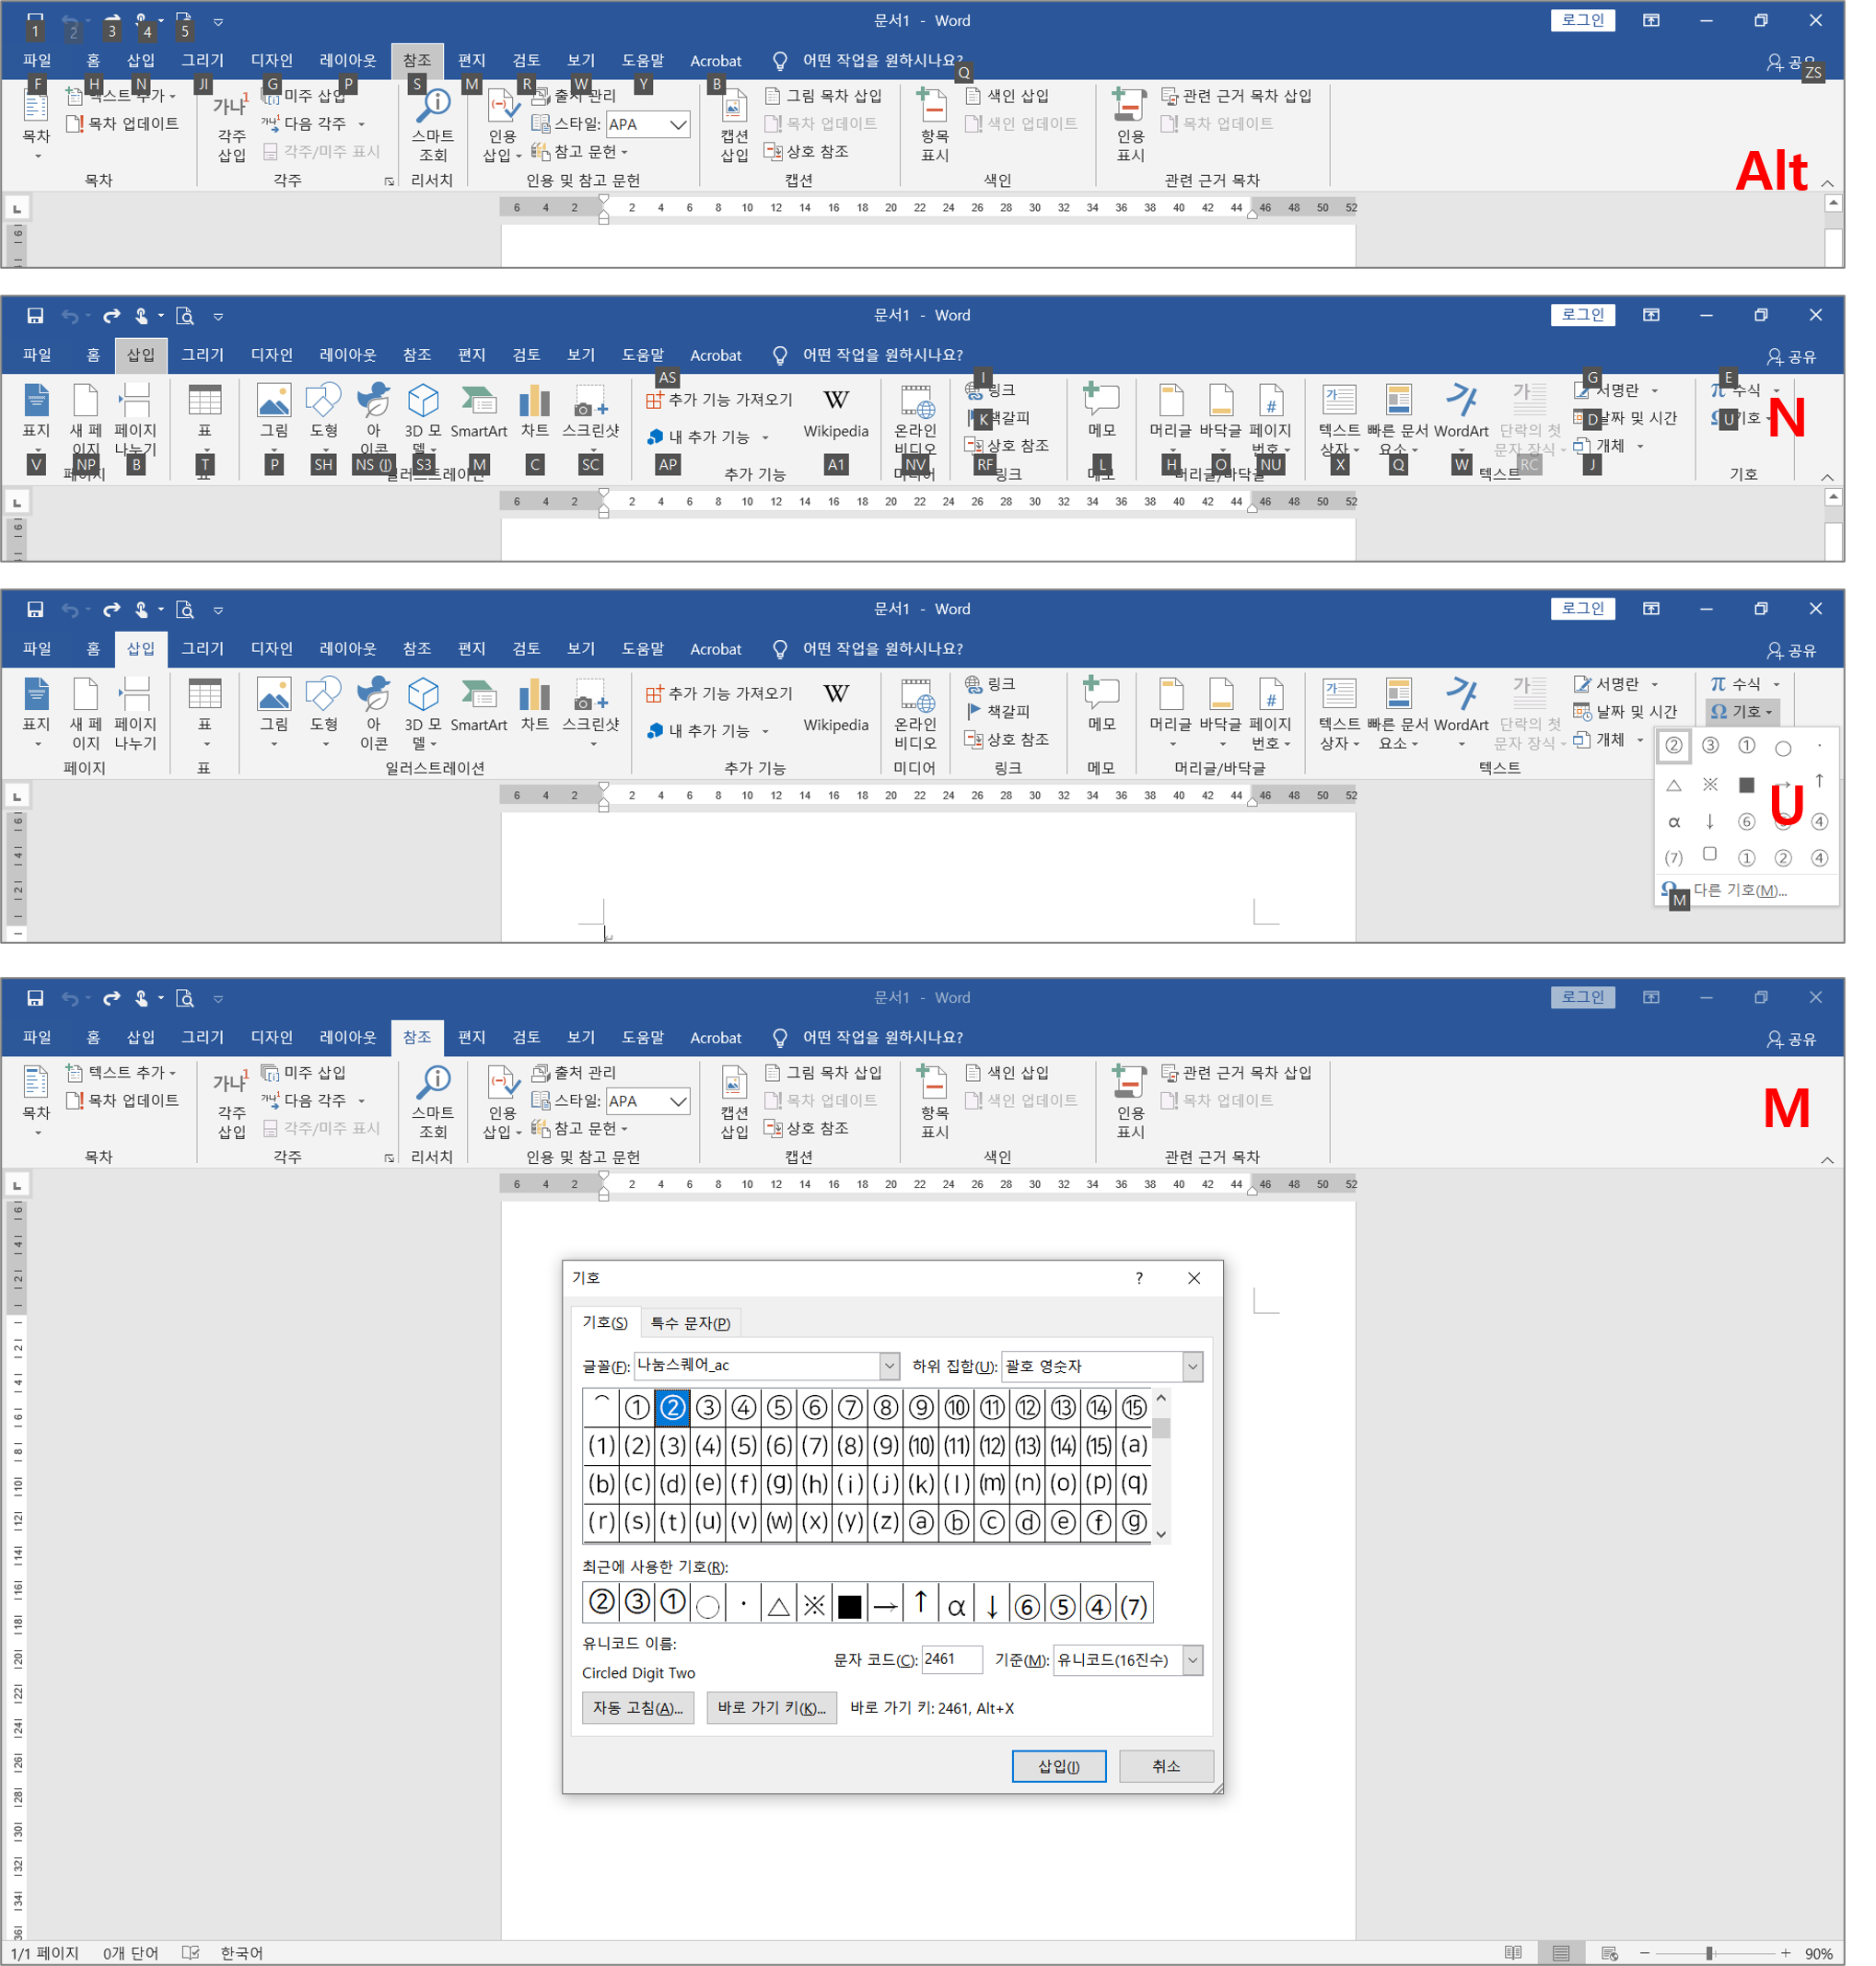Choose the △ symbol in the open 기호 gallery
1876x1966 pixels.
click(x=1674, y=785)
